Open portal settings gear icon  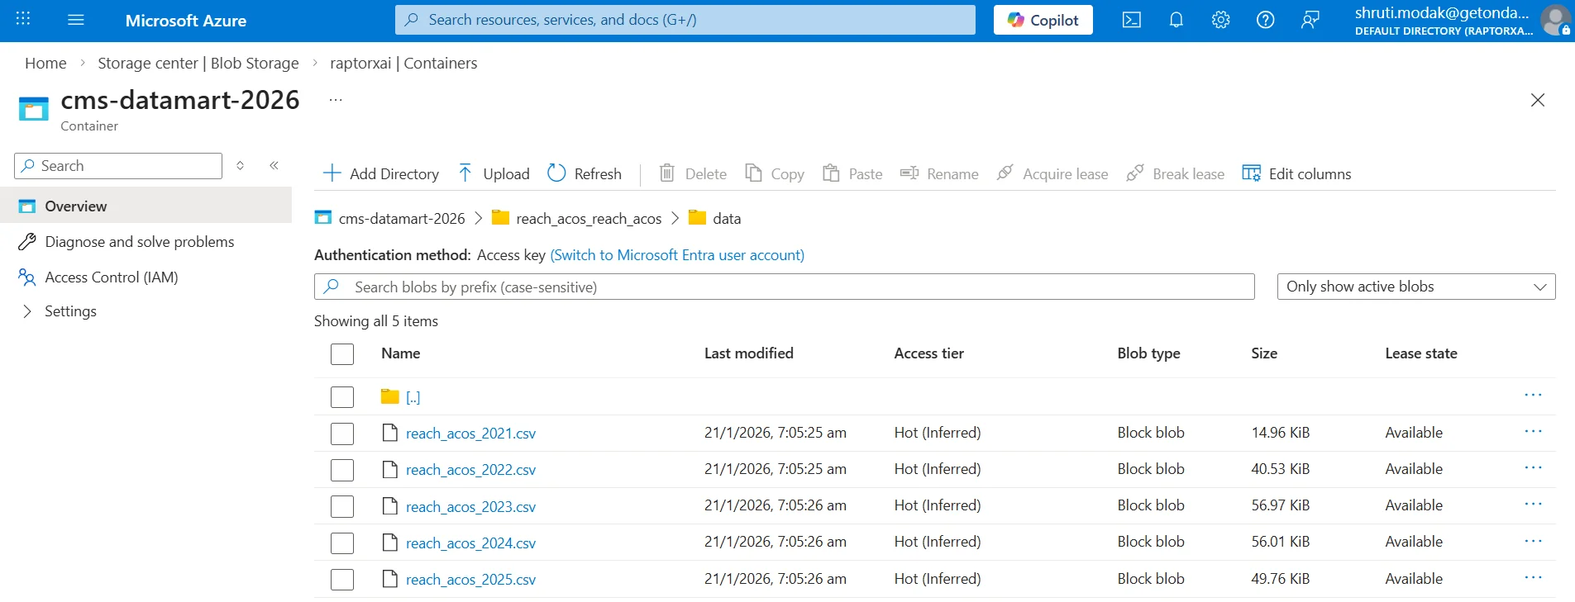1220,21
